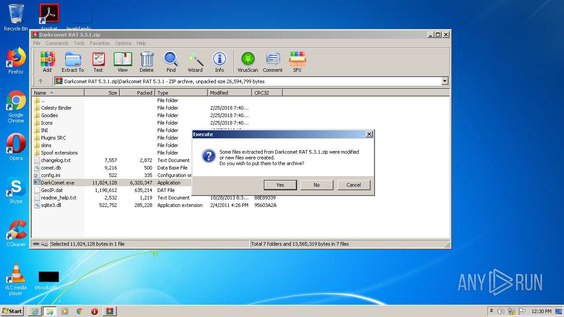Open the Skype desktop shortcut
The width and height of the screenshot is (564, 317).
point(16,190)
